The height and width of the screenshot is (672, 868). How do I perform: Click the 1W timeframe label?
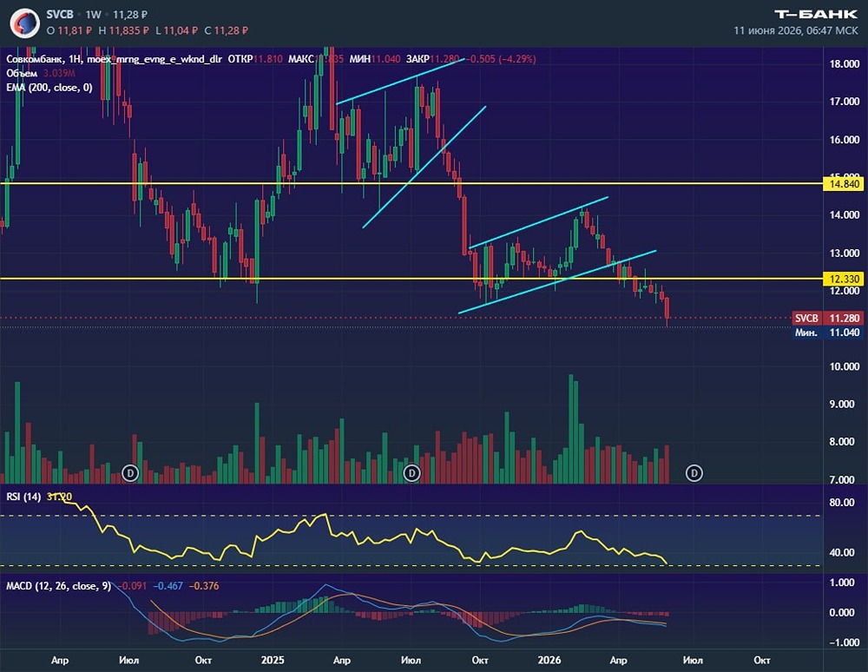click(93, 15)
